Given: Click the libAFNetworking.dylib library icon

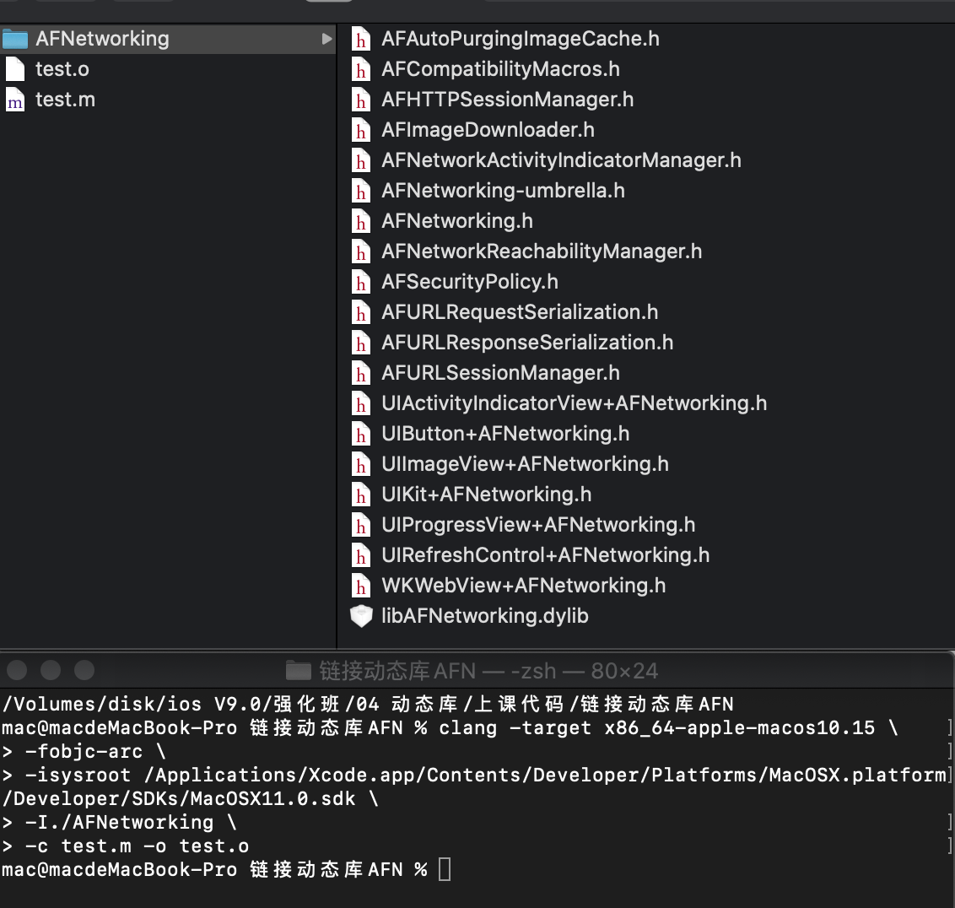Looking at the screenshot, I should click(361, 616).
